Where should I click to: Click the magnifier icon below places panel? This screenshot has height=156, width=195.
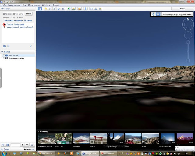3,145
